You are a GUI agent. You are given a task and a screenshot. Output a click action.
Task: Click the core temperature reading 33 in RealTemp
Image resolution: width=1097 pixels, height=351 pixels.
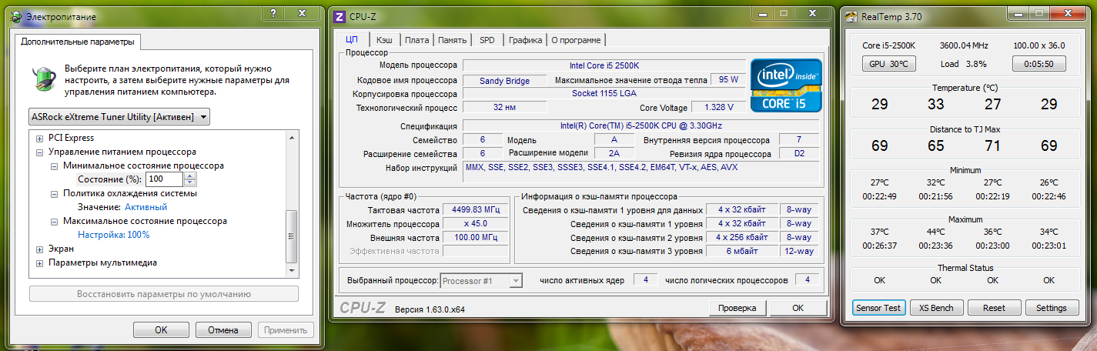pos(935,104)
